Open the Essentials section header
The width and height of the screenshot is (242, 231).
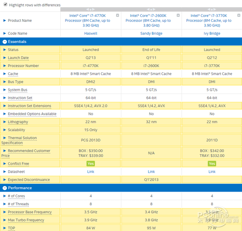(17, 42)
